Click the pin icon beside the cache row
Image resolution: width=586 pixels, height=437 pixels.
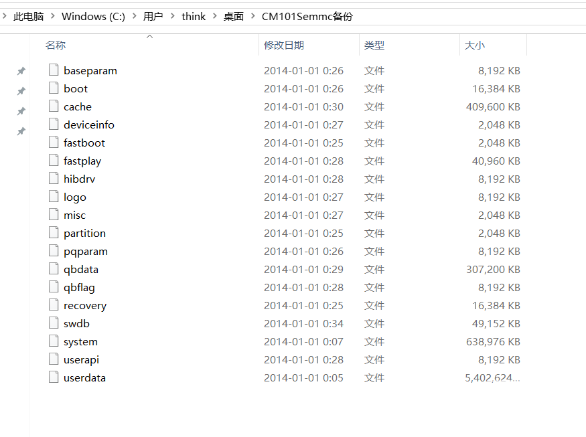(x=21, y=111)
